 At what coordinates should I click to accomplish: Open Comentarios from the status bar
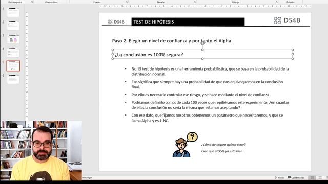[x=296, y=178]
